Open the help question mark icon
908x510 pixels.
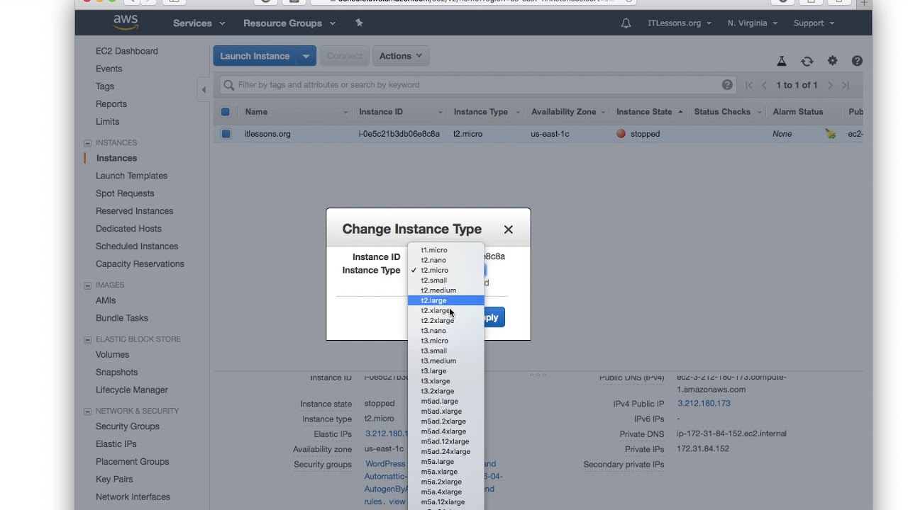click(857, 61)
